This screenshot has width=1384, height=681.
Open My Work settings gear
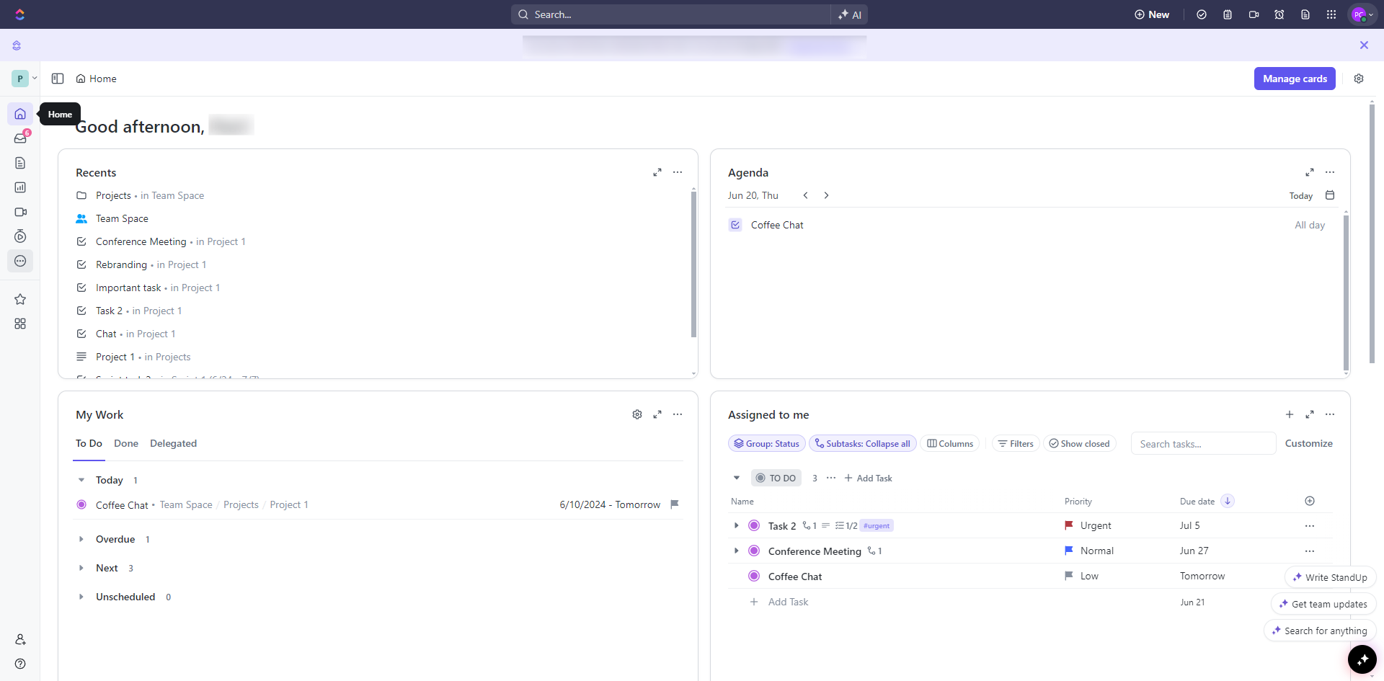[637, 414]
